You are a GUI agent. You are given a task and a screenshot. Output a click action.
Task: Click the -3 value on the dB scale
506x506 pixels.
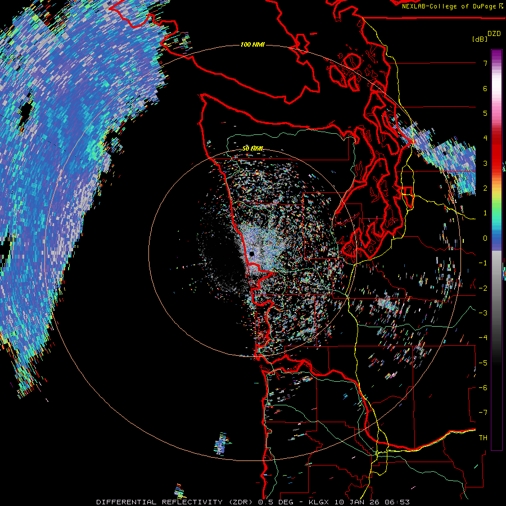coord(483,313)
